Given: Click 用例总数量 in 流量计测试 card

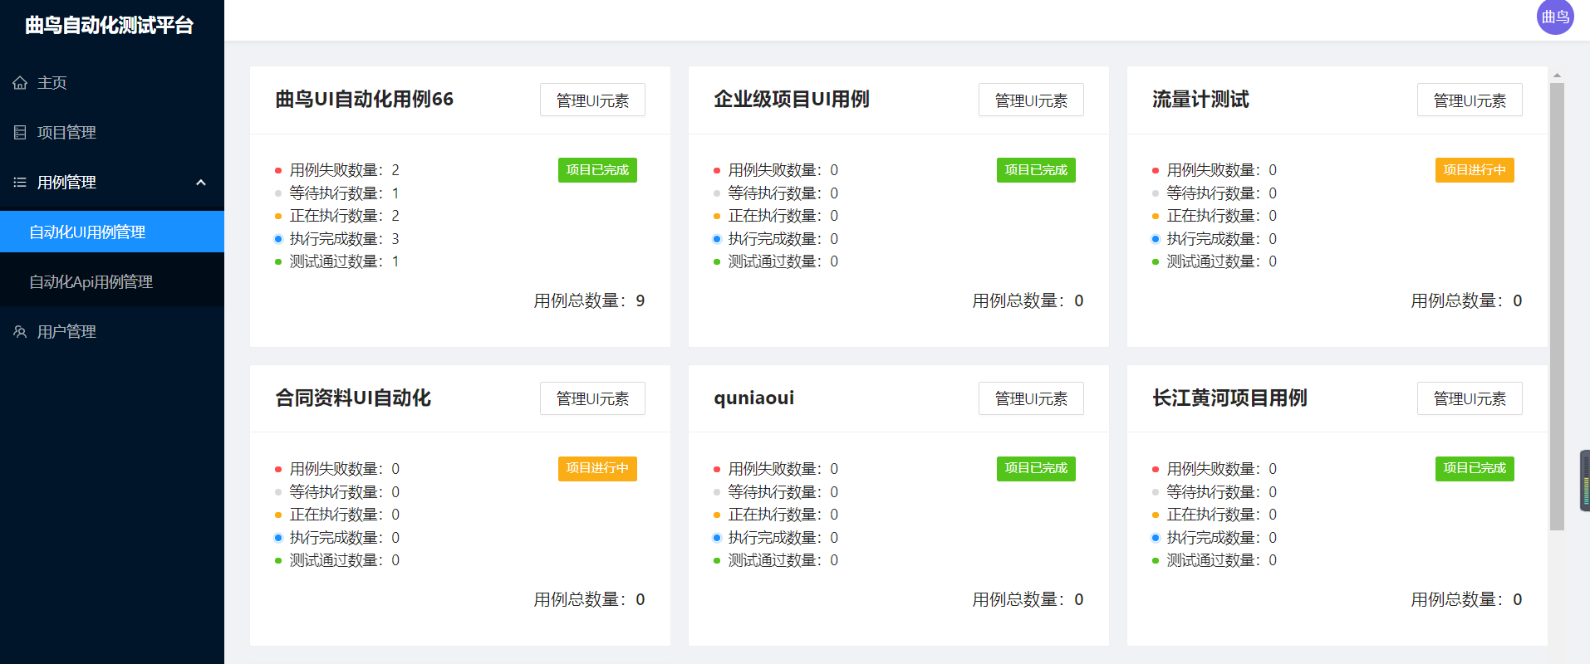Looking at the screenshot, I should tap(1466, 300).
